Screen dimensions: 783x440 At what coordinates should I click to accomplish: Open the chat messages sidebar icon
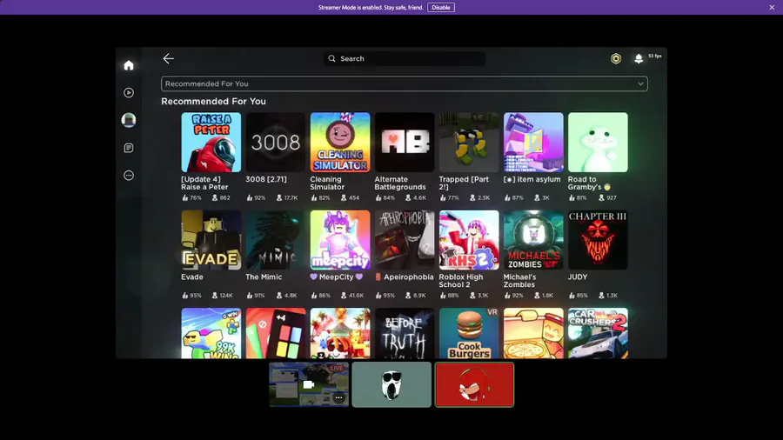click(129, 148)
